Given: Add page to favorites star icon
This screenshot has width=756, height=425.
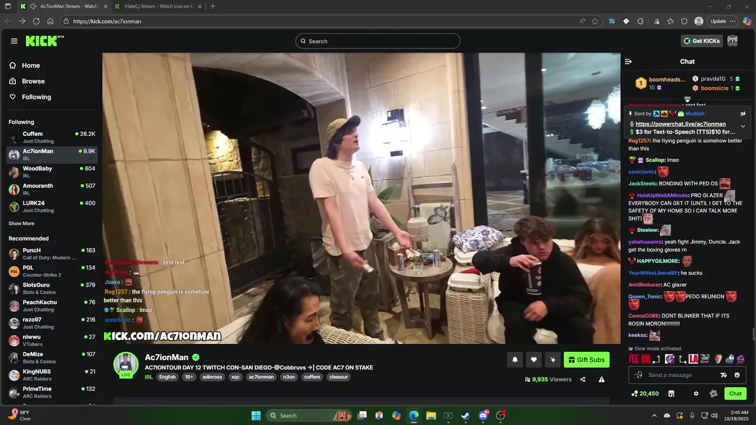Looking at the screenshot, I should 595,21.
